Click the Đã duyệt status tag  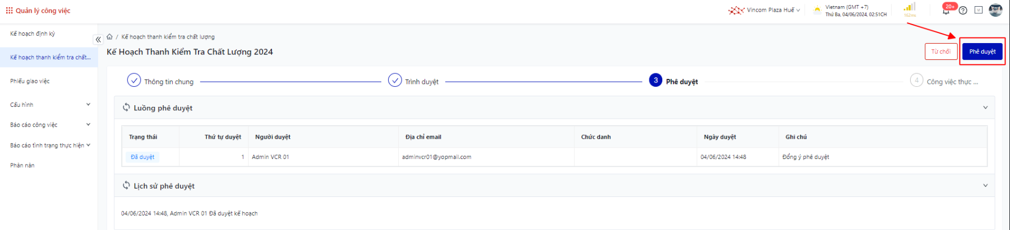pos(142,157)
